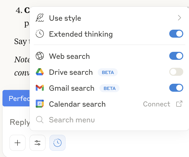Click the plus attachment button
This screenshot has height=157, width=189.
[17, 143]
